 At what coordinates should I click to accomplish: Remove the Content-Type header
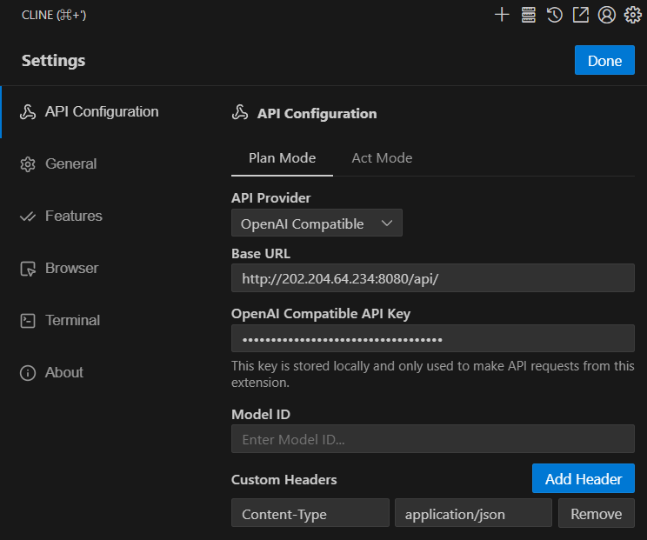(596, 514)
